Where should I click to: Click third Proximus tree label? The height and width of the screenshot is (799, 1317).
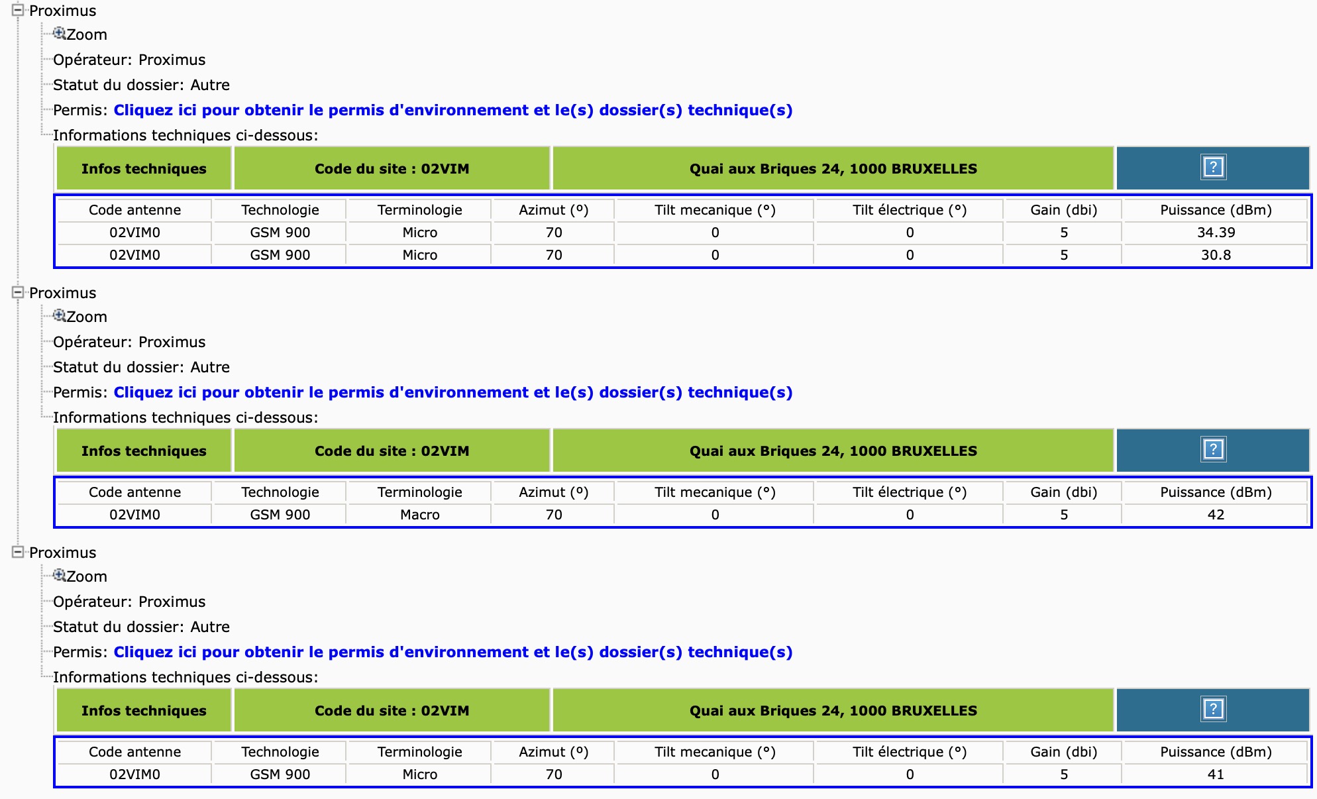click(62, 553)
